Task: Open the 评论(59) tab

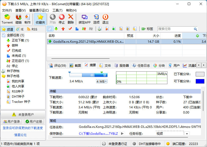Action: coord(57,65)
